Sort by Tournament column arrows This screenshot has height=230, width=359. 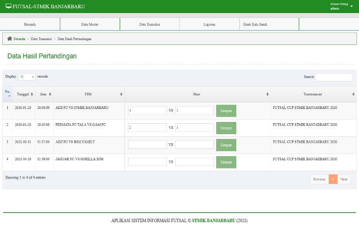(353, 94)
